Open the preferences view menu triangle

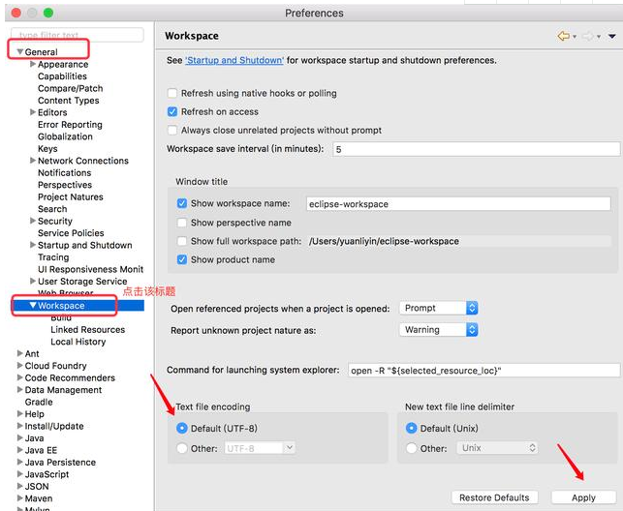click(x=612, y=36)
